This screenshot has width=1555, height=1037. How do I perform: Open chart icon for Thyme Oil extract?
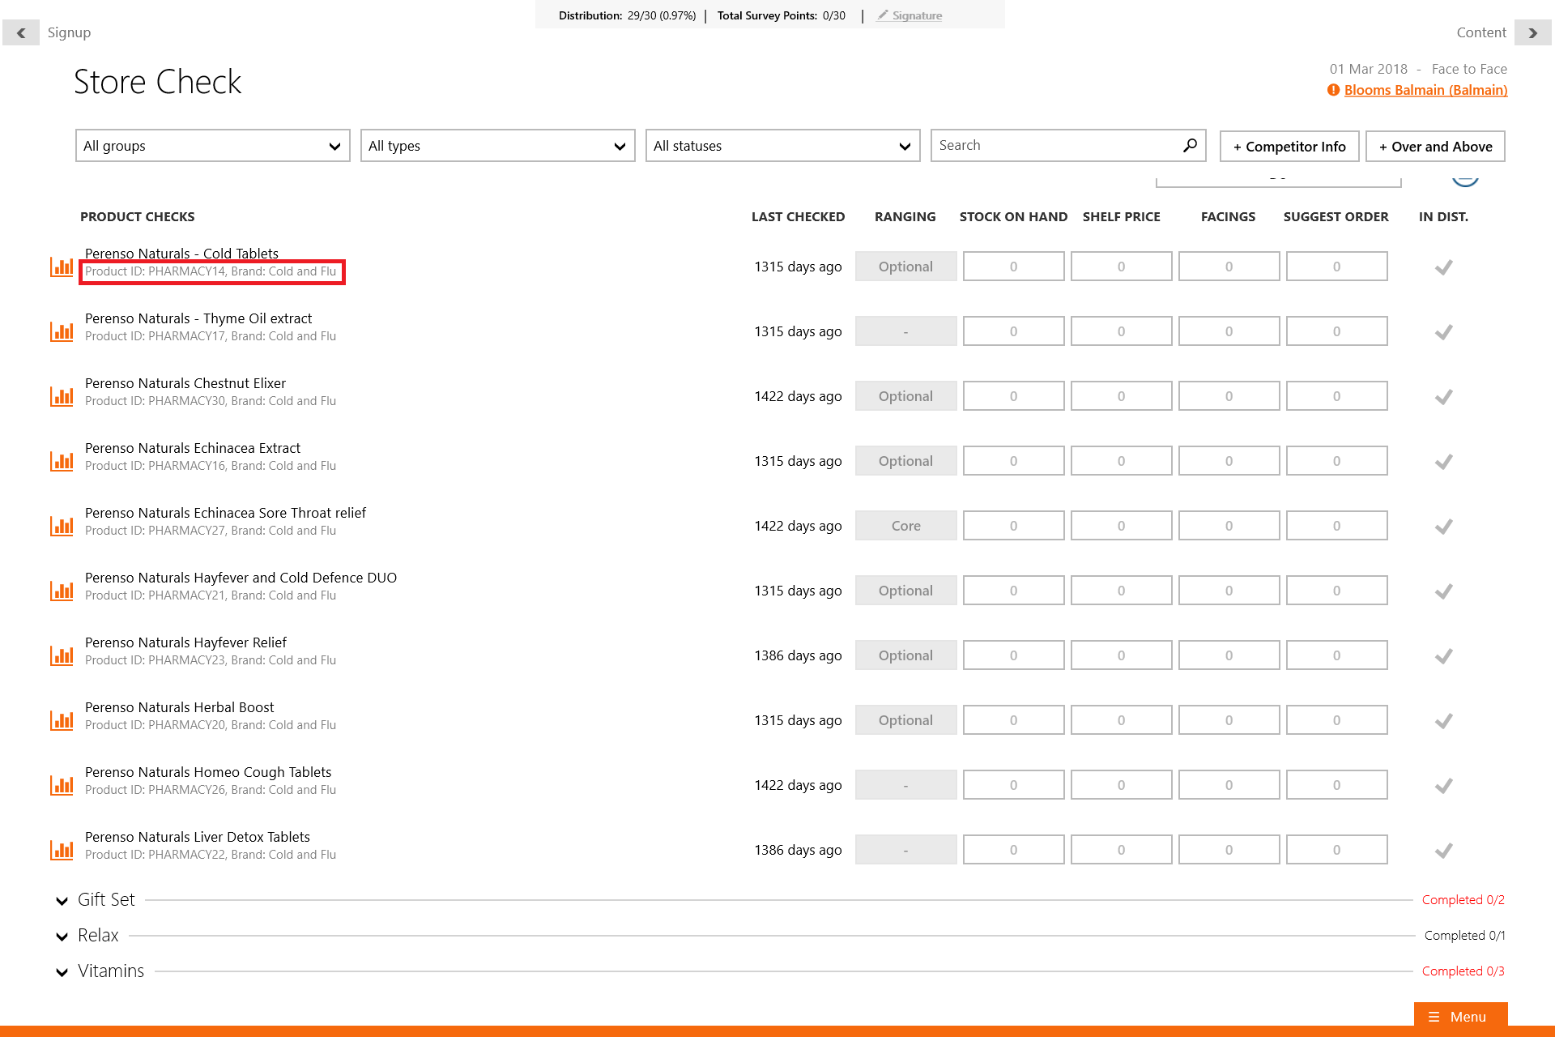(62, 331)
